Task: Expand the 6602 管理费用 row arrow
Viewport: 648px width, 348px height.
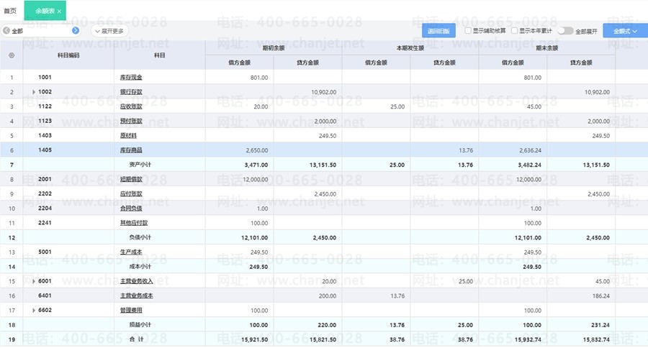Action: pos(33,310)
